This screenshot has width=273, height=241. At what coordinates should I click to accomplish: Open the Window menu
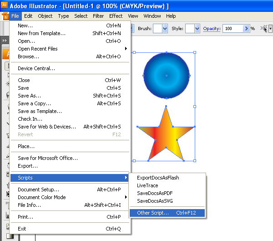(x=152, y=16)
